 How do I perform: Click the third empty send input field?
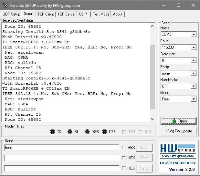[61, 168]
